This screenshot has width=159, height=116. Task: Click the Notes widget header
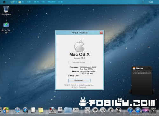[142, 68]
